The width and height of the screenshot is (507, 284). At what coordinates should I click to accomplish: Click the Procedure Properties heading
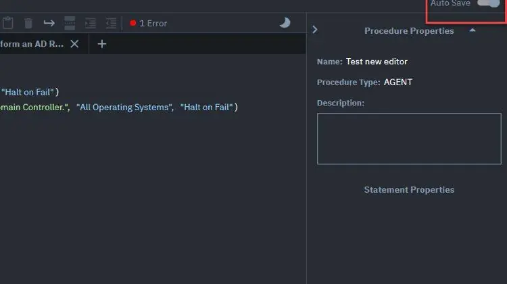tap(409, 30)
